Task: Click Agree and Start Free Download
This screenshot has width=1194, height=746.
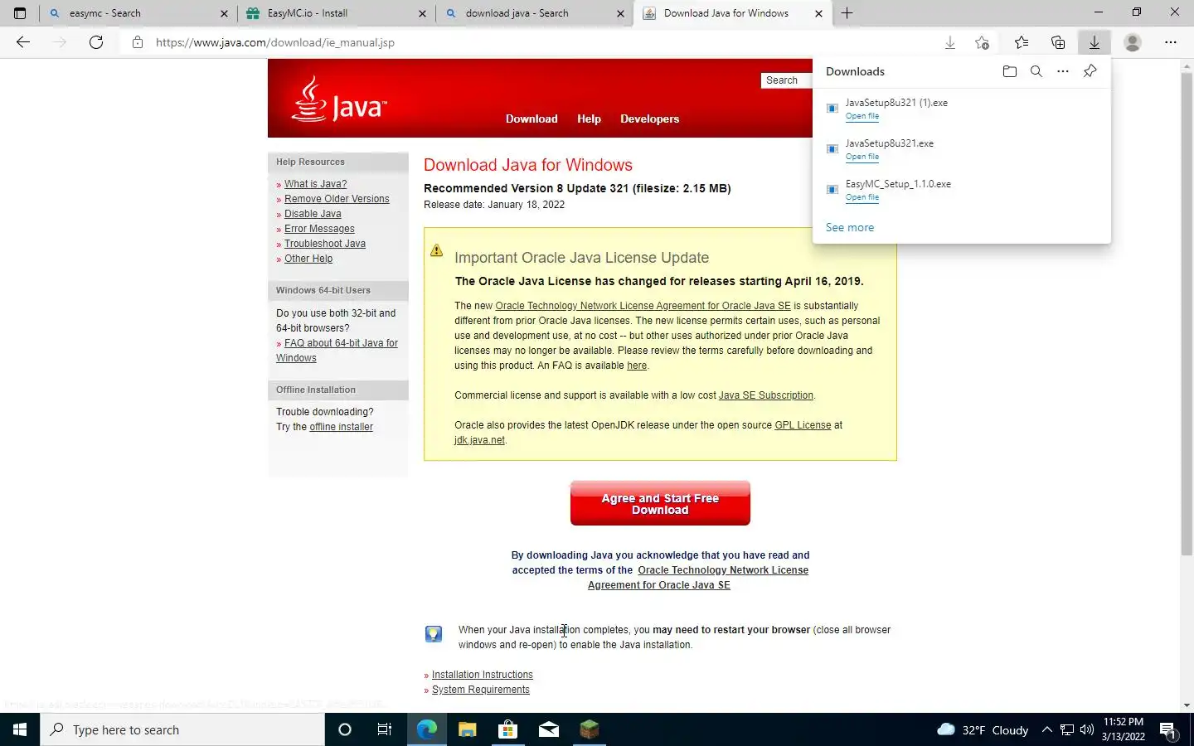Action: coord(660,503)
